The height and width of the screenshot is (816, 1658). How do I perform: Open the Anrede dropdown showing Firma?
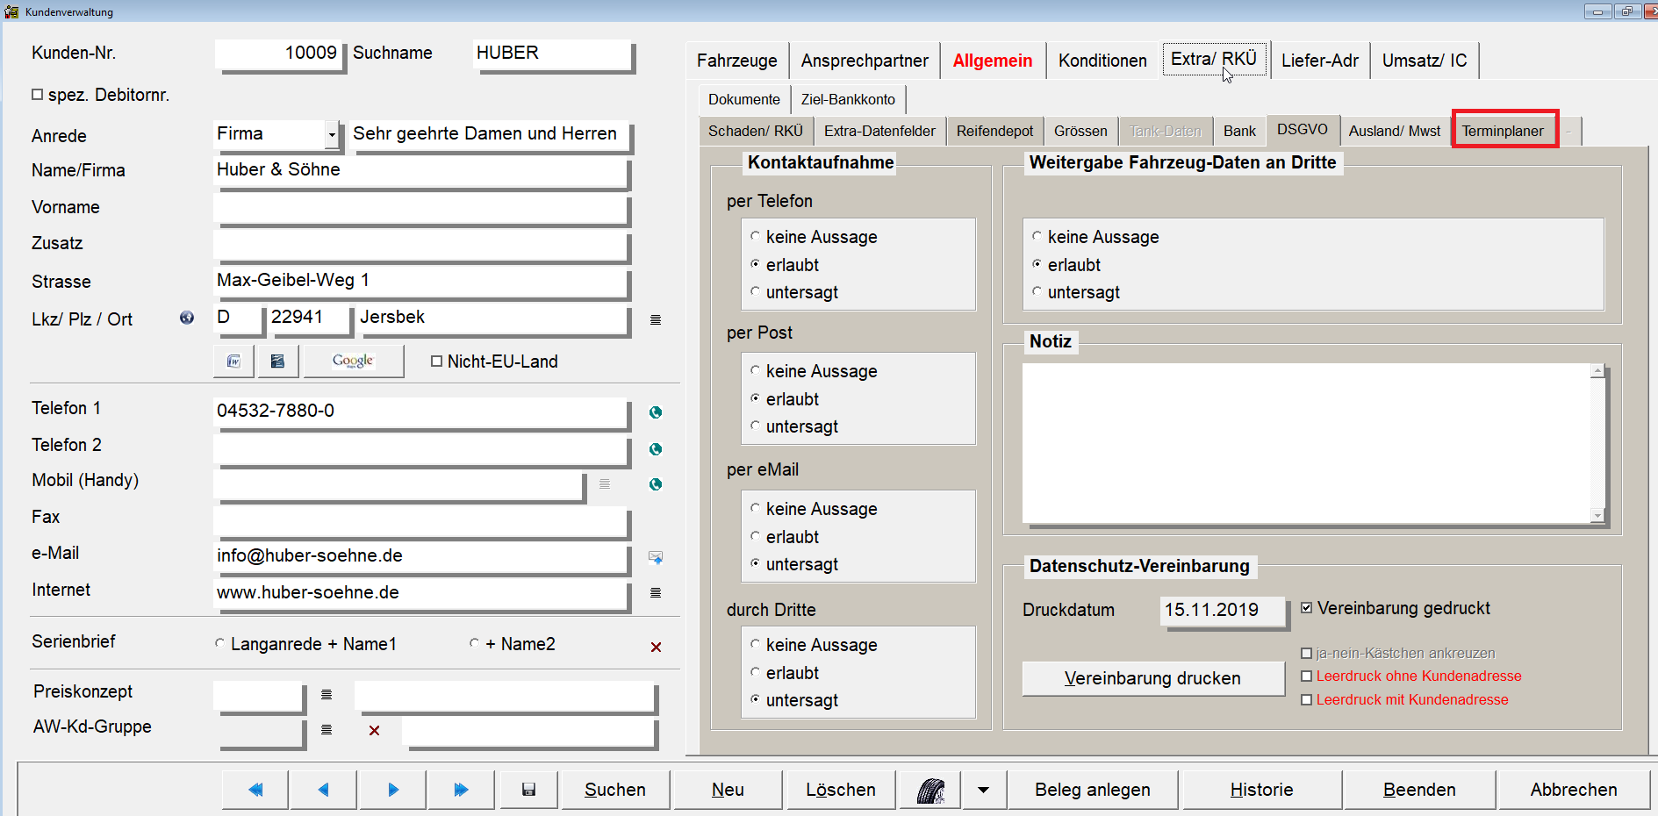[x=332, y=134]
